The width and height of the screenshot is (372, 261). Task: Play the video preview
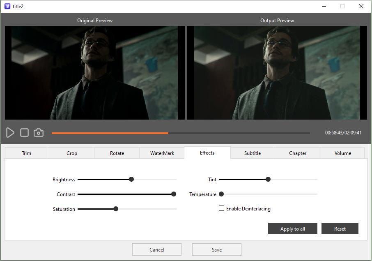point(10,132)
